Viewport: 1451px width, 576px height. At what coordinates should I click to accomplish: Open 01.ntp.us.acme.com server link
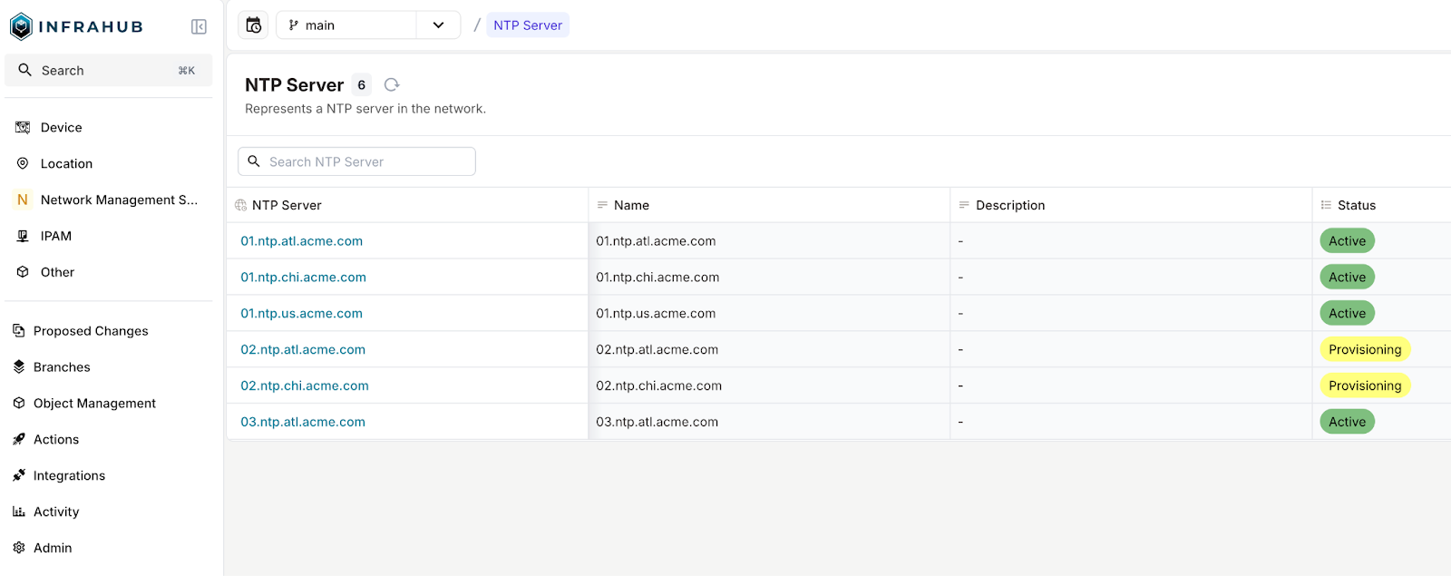[x=301, y=314]
